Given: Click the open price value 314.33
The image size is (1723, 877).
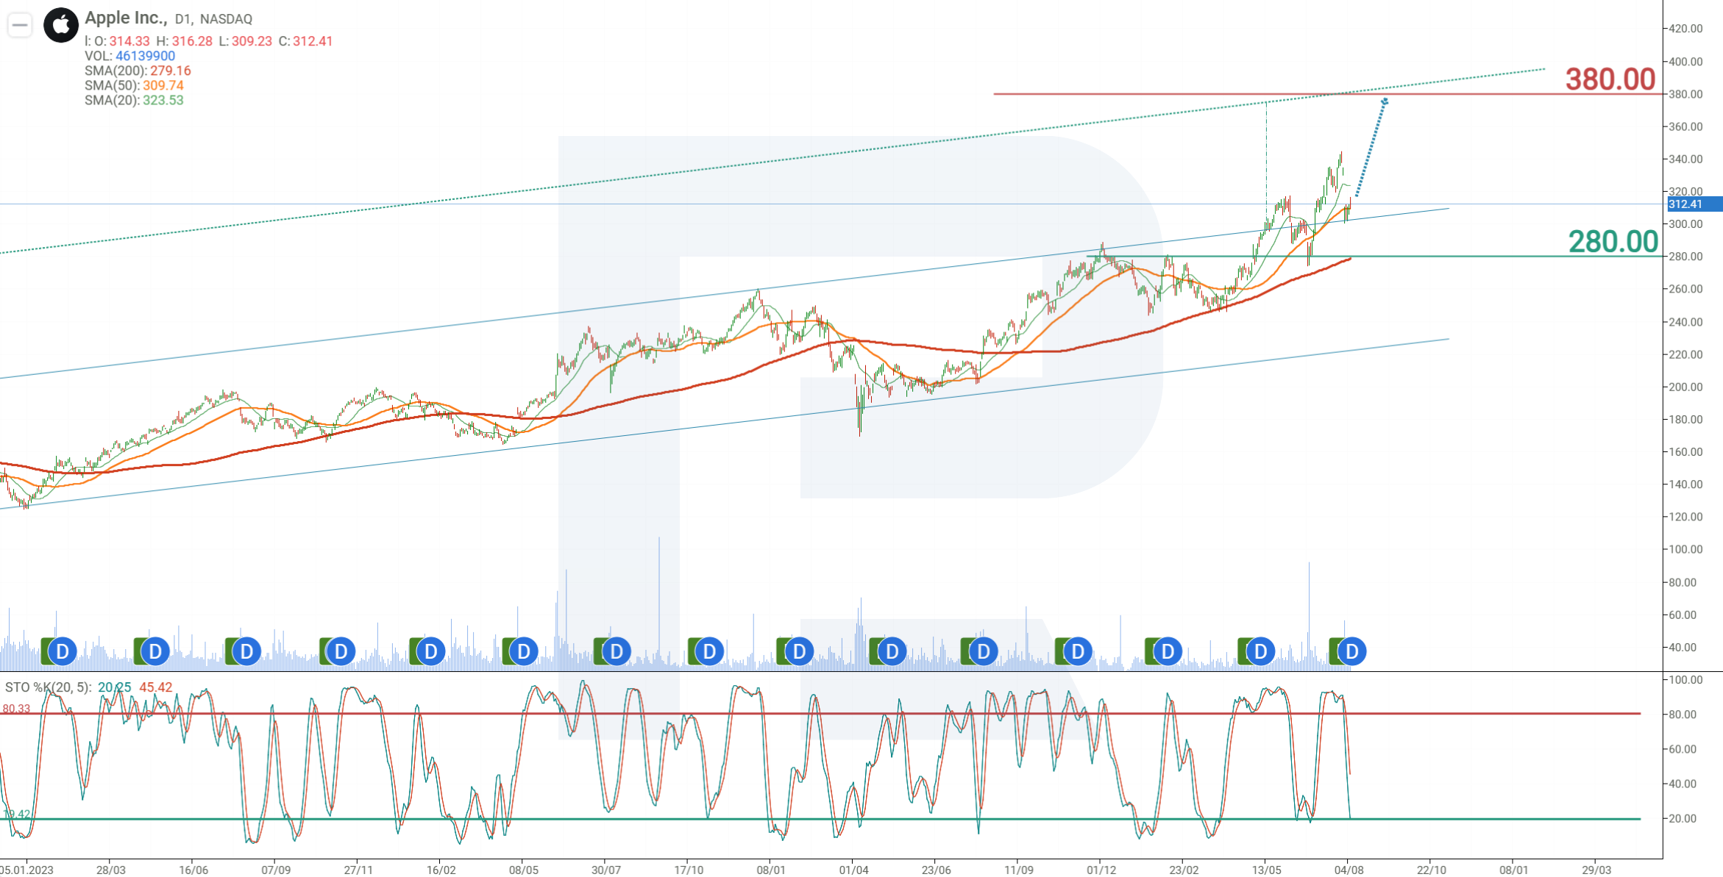Looking at the screenshot, I should (129, 41).
